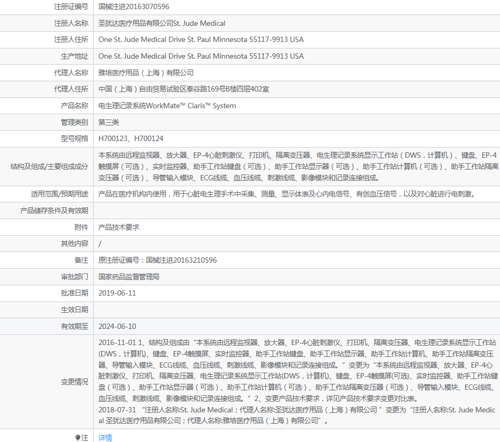Click the 附件 label

[x=81, y=227]
